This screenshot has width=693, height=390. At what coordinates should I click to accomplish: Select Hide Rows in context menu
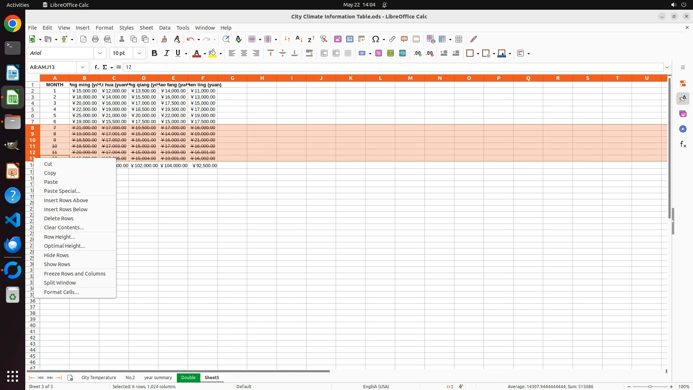point(56,255)
